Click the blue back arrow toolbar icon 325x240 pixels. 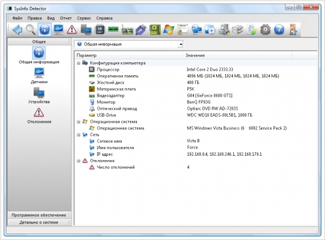click(17, 30)
